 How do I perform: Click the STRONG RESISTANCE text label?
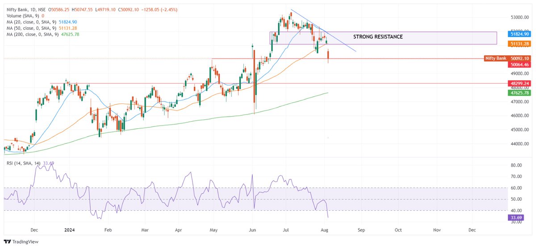point(378,37)
